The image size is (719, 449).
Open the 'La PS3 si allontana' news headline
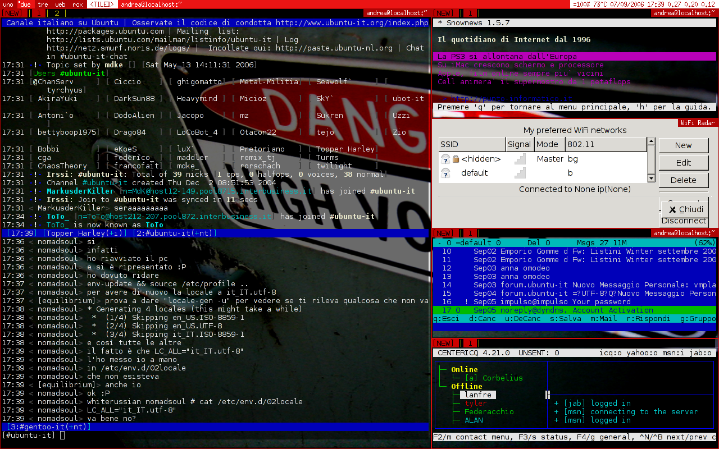pyautogui.click(x=507, y=57)
